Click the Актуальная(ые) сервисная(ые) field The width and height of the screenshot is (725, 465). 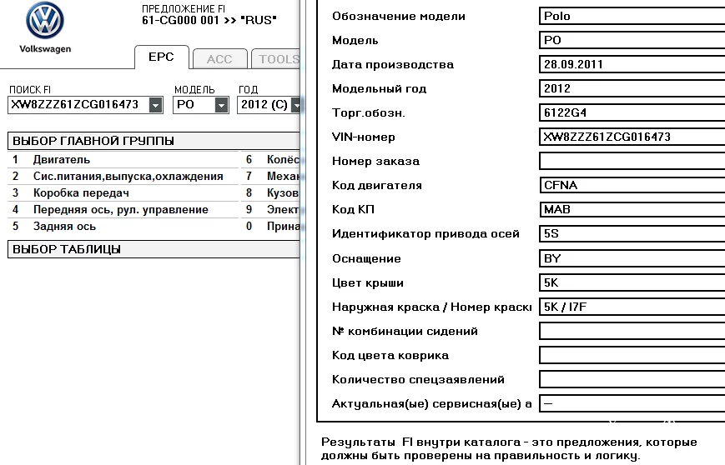point(632,403)
